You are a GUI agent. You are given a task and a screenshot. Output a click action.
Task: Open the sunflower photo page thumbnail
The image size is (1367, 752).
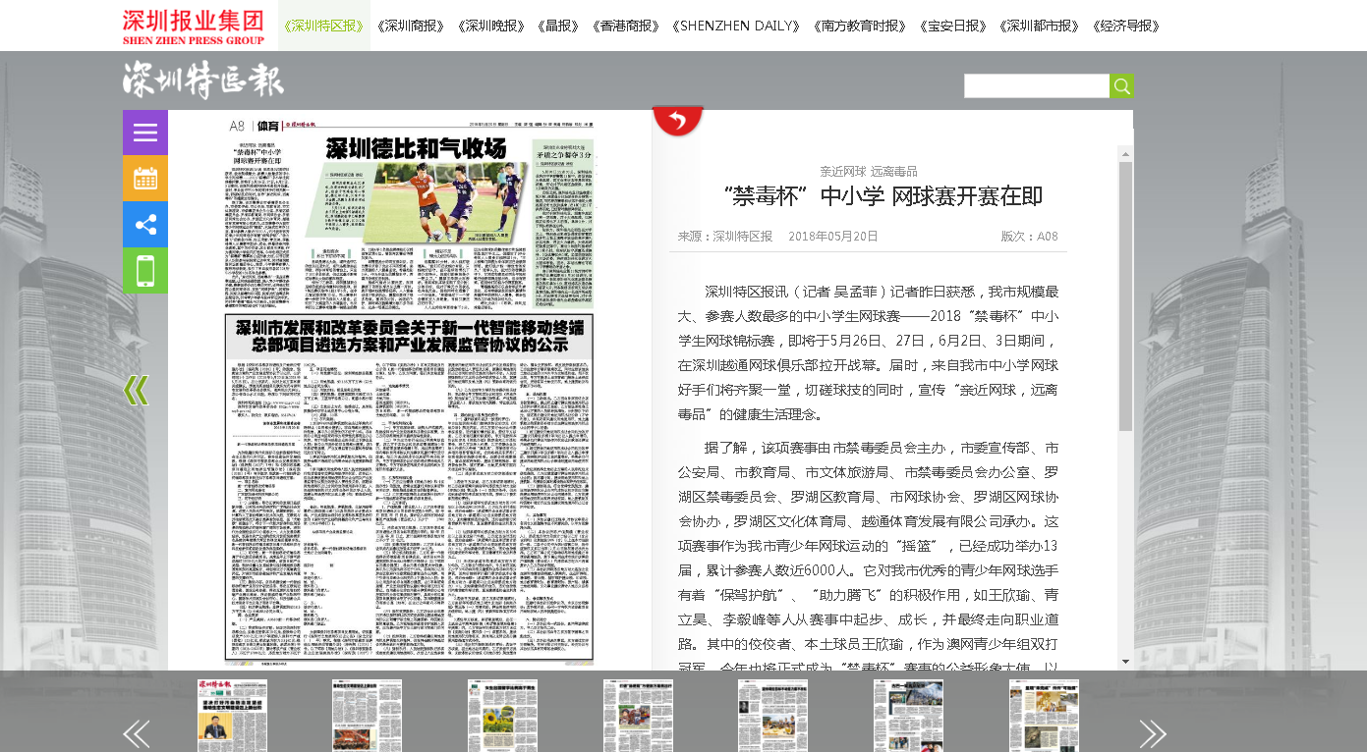click(502, 715)
